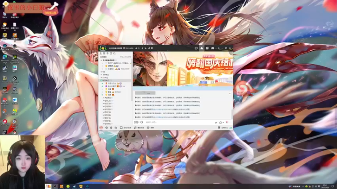The width and height of the screenshot is (337, 189).
Task: Open the Home tab in YY title bar
Action: point(202,48)
